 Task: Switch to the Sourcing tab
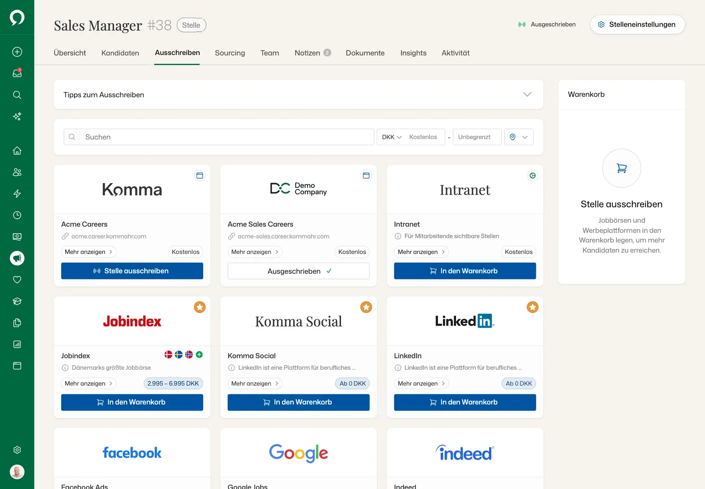coord(230,53)
